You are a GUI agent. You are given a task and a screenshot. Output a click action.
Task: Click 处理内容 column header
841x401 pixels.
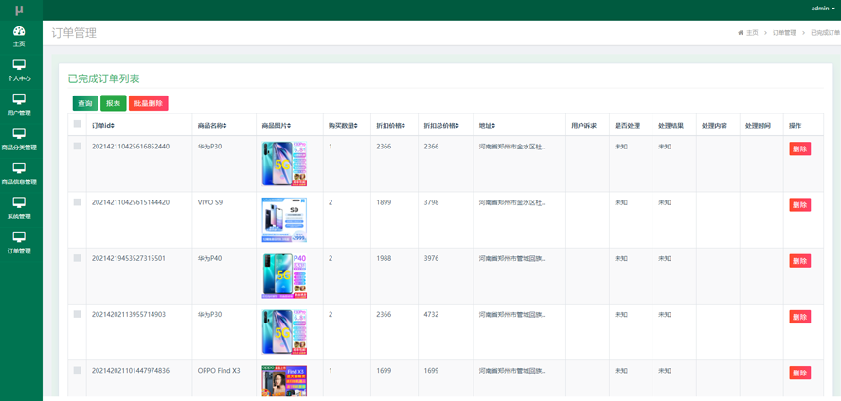tap(714, 126)
